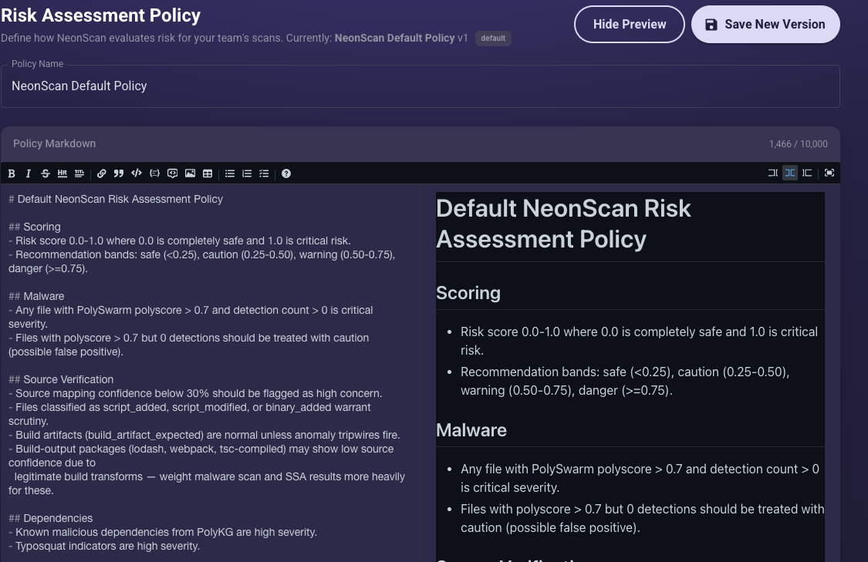The image size is (868, 562).
Task: Click the 'Malware' heading in the preview
Action: 471,430
